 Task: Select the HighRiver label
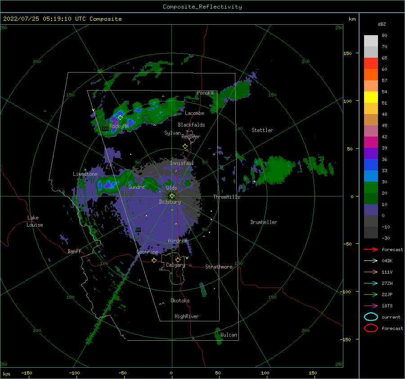[x=187, y=316]
